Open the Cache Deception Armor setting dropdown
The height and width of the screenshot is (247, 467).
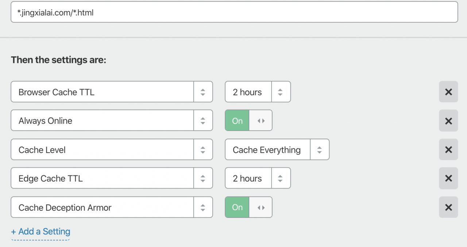click(112, 207)
